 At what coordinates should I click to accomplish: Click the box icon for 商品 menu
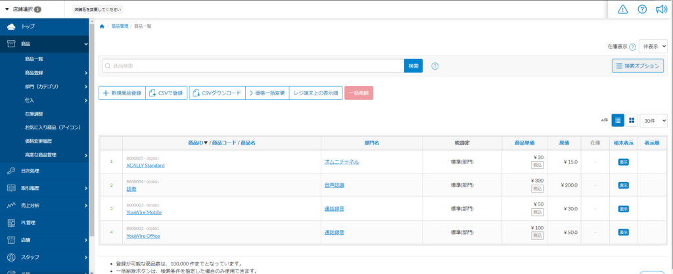pos(12,44)
